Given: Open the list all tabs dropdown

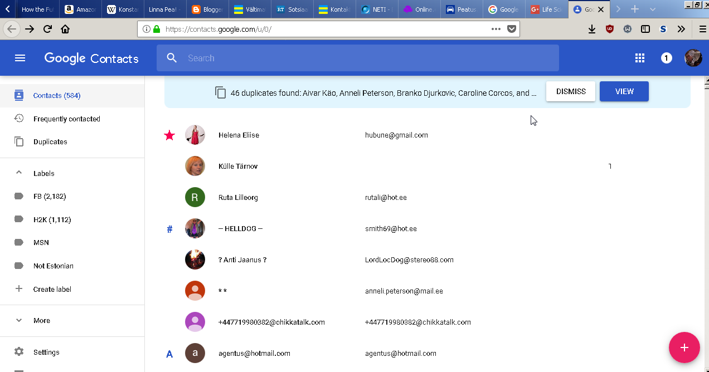Looking at the screenshot, I should (653, 9).
